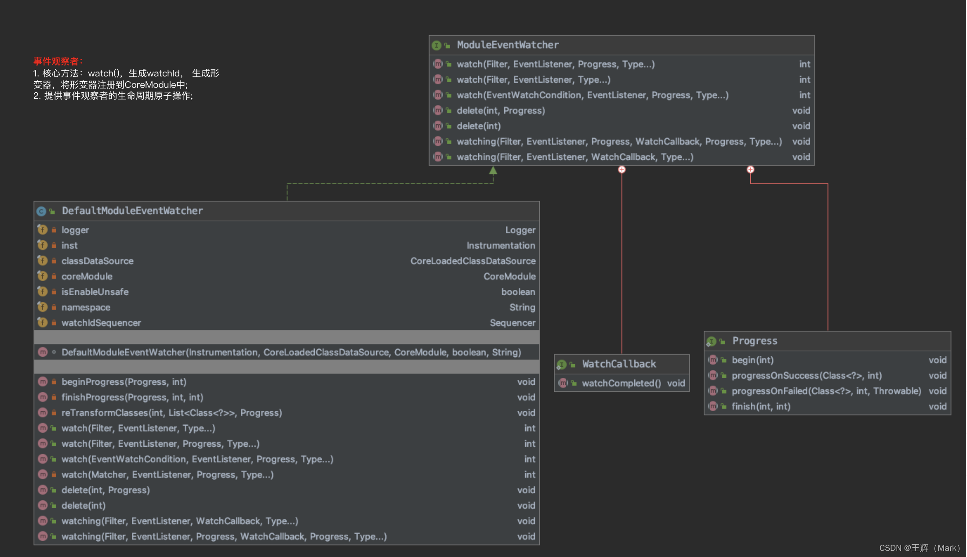Click the Sequencer type label
Image resolution: width=967 pixels, height=557 pixels.
[513, 323]
